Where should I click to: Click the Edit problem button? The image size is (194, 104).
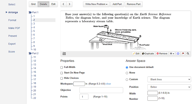coord(136,54)
